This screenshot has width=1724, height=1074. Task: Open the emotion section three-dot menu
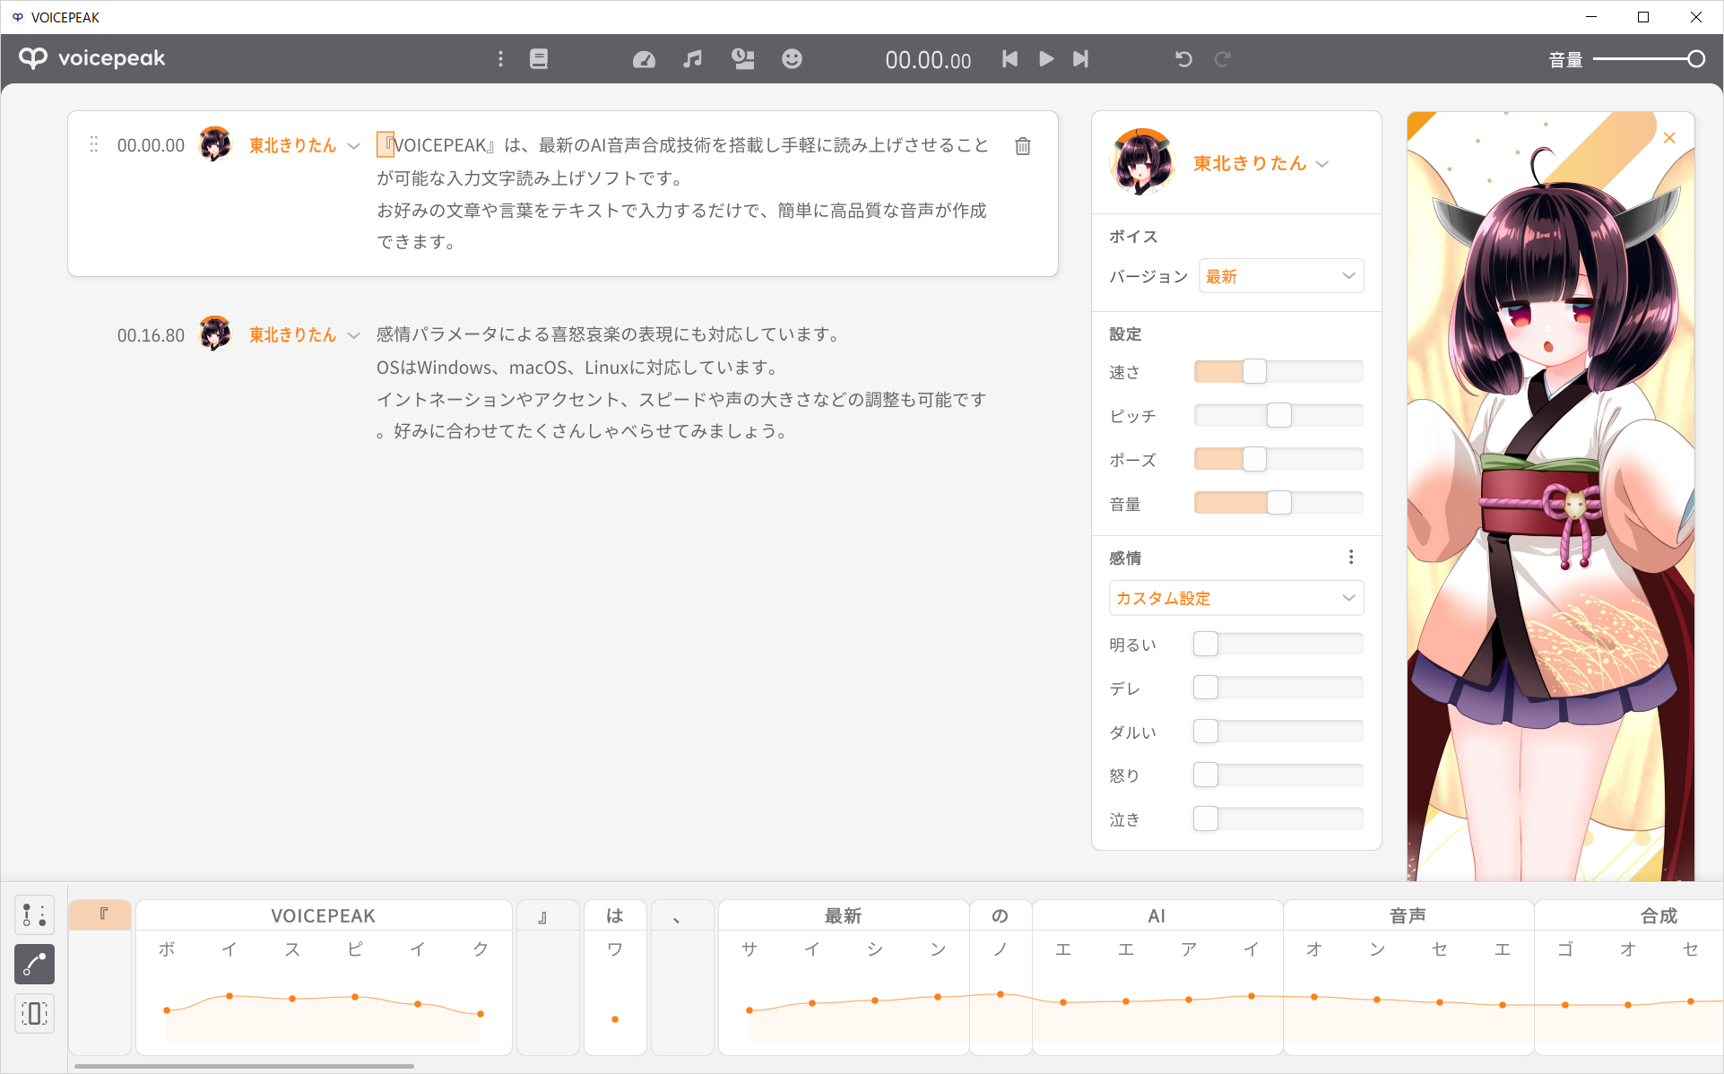(x=1351, y=558)
